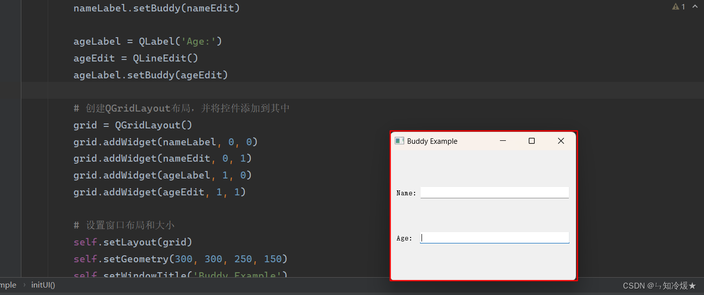The image size is (704, 295).
Task: Click the Buddy Example window app icon
Action: tap(399, 141)
